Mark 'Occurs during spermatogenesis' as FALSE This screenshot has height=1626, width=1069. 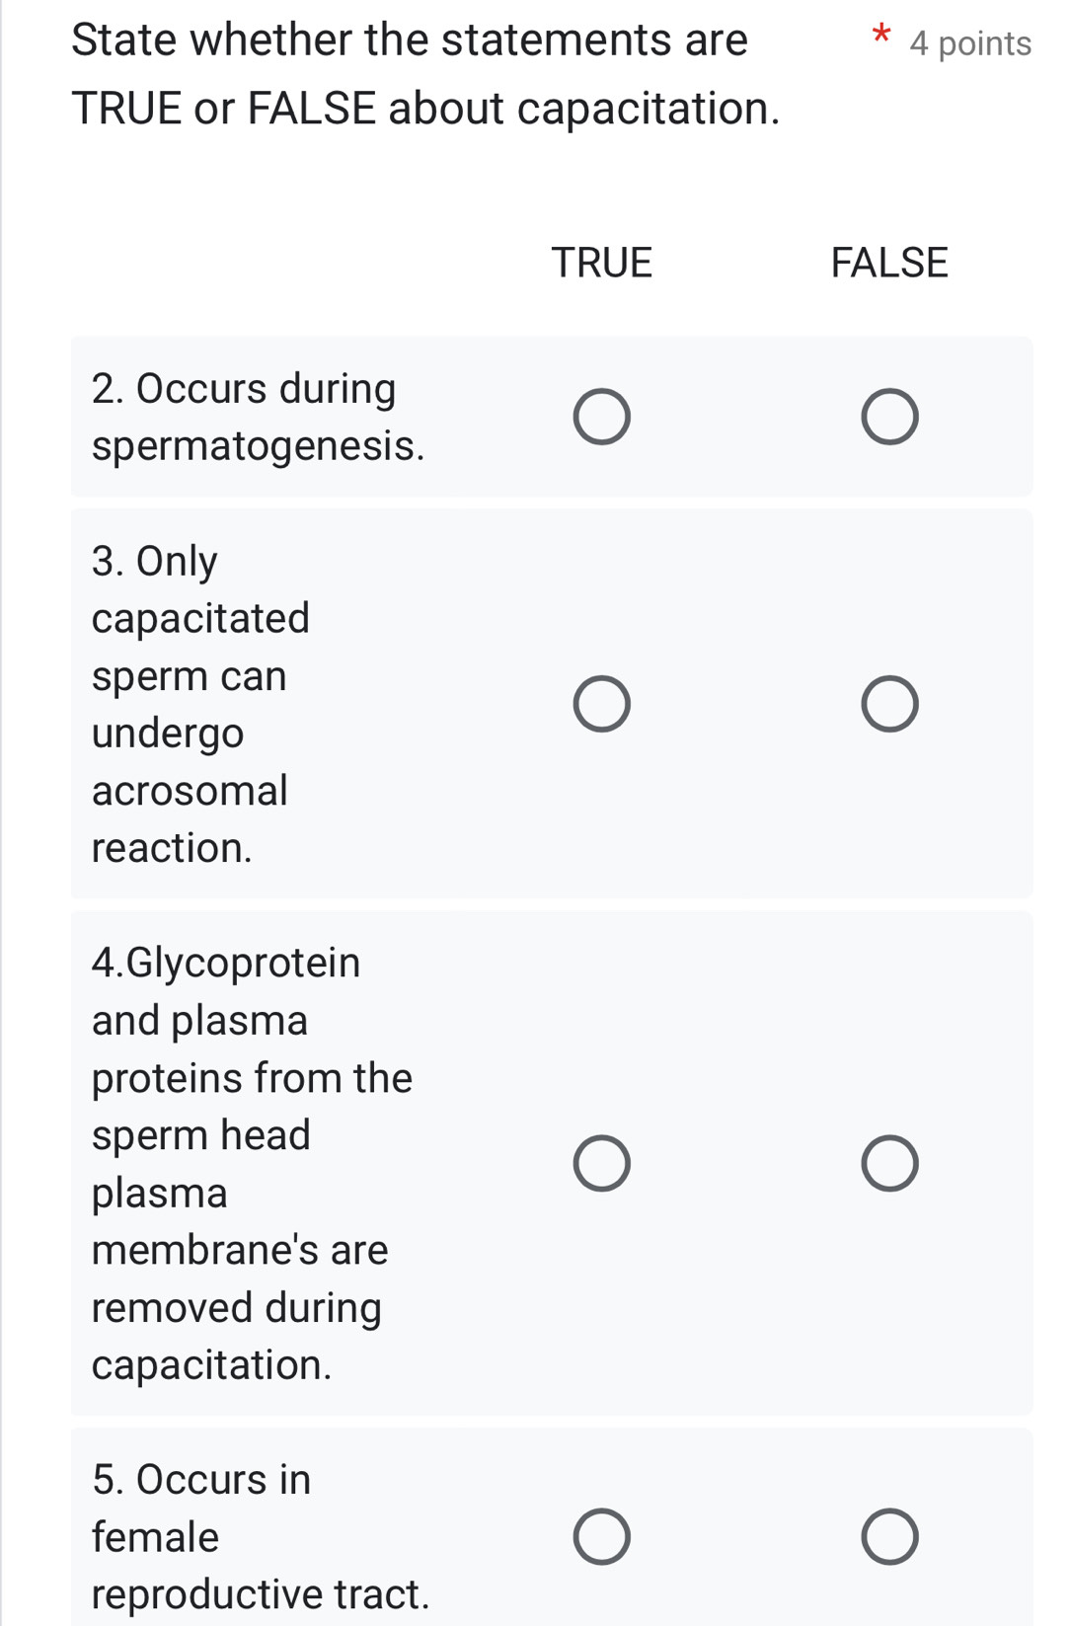click(889, 418)
